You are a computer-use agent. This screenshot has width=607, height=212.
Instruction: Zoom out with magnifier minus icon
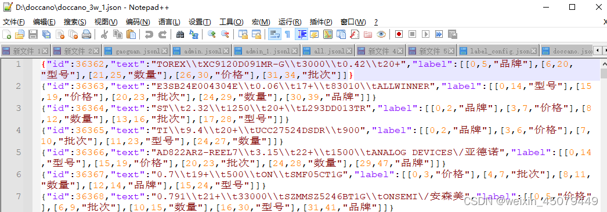225,34
